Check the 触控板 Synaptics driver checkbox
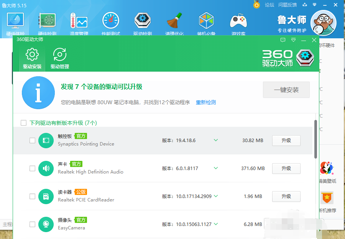 32,141
